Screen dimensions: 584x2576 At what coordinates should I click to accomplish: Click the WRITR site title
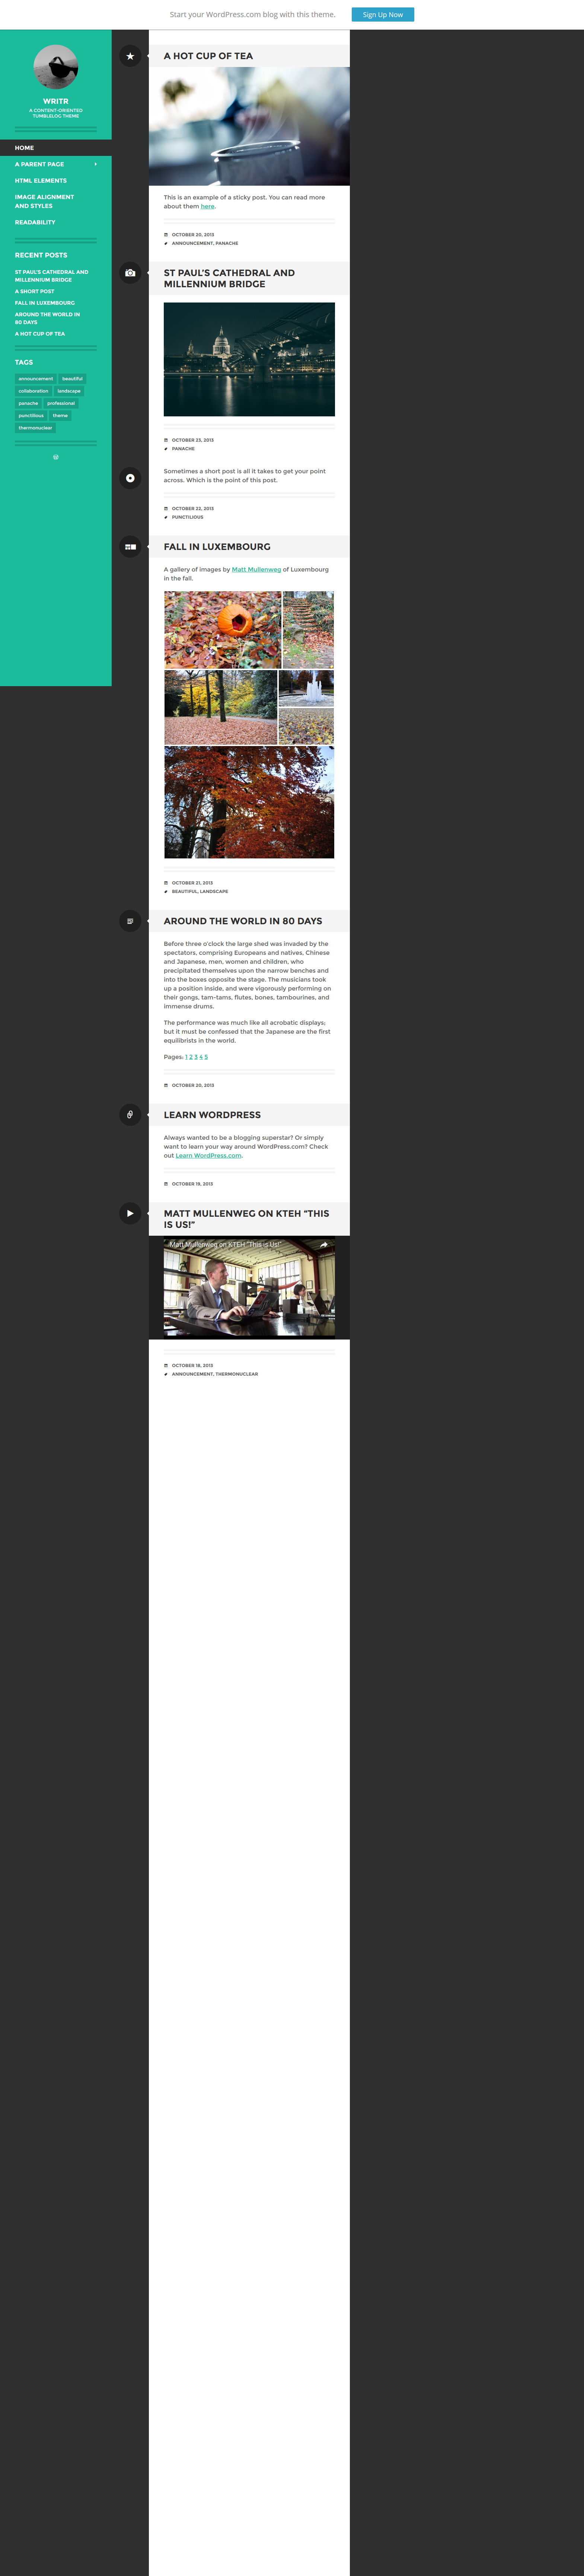tap(56, 101)
